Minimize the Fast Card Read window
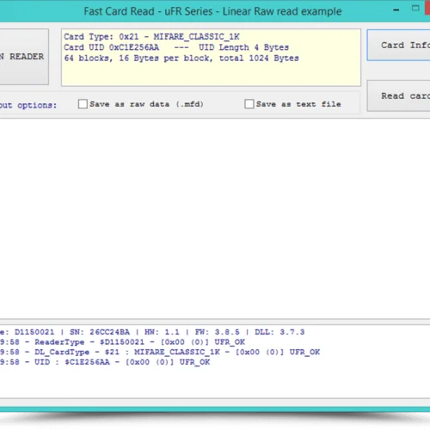 tap(396, 10)
